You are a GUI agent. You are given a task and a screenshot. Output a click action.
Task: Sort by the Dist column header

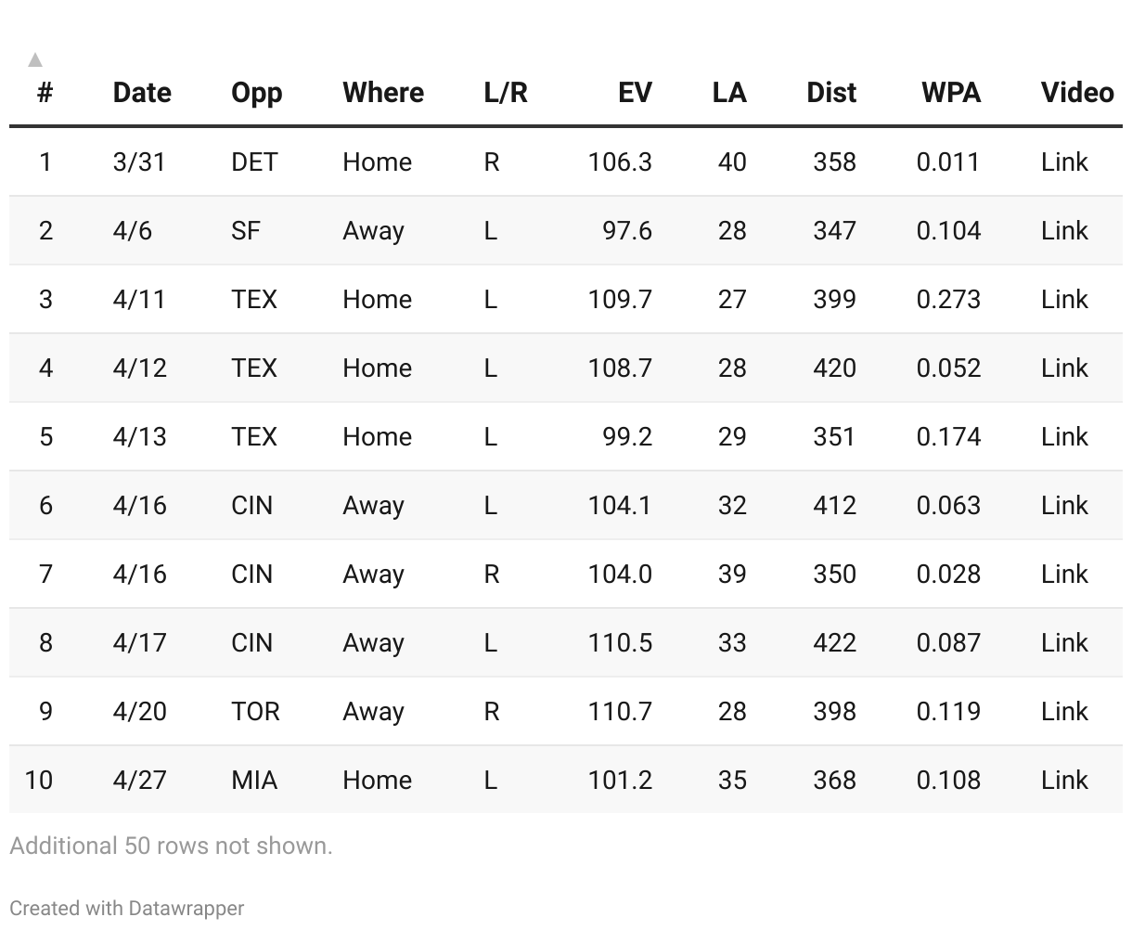[x=831, y=93]
